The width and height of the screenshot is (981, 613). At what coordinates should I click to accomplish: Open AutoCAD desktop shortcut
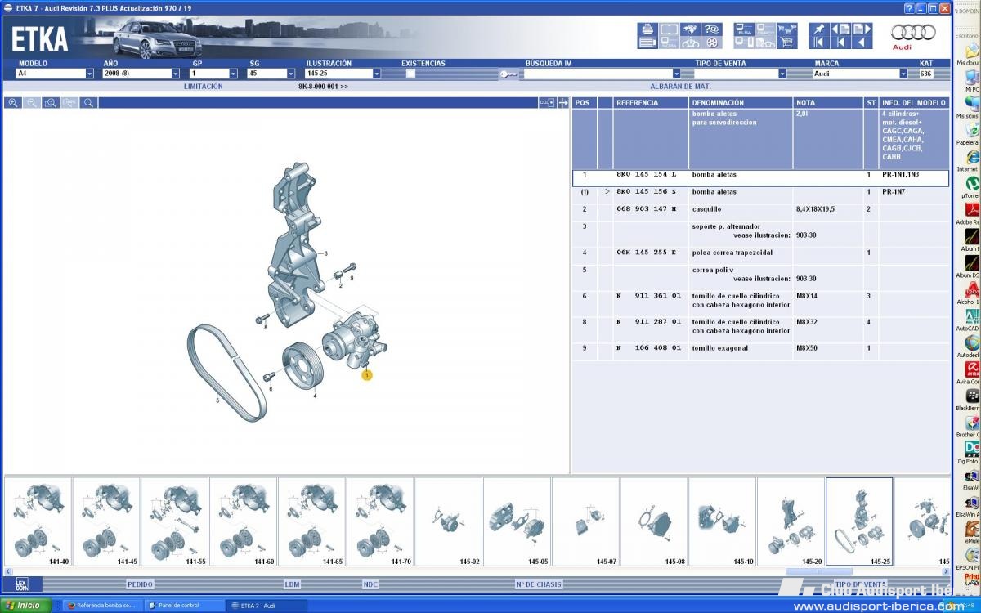pyautogui.click(x=971, y=316)
